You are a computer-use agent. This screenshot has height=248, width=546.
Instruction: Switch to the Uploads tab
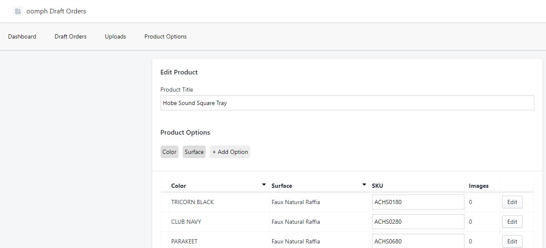coord(115,36)
